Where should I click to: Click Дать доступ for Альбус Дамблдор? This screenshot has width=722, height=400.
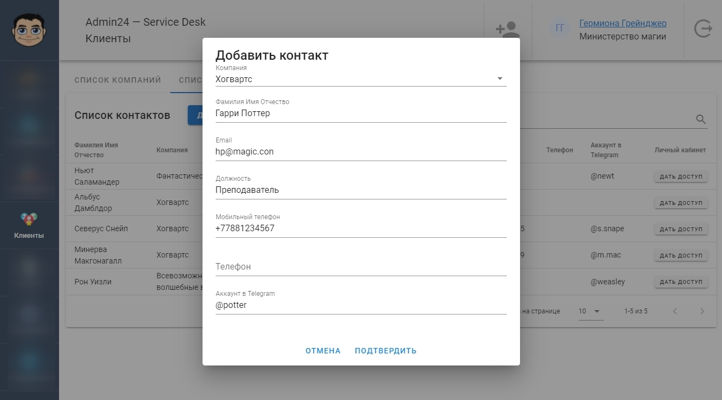click(x=681, y=203)
